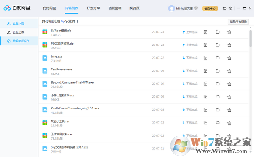The width and height of the screenshot is (254, 157).
Task: Click the date 20-07-08 of KindleComicConverter
Action: pos(158,110)
